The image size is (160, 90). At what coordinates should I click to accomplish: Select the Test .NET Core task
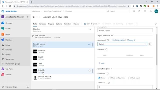pos(63,64)
